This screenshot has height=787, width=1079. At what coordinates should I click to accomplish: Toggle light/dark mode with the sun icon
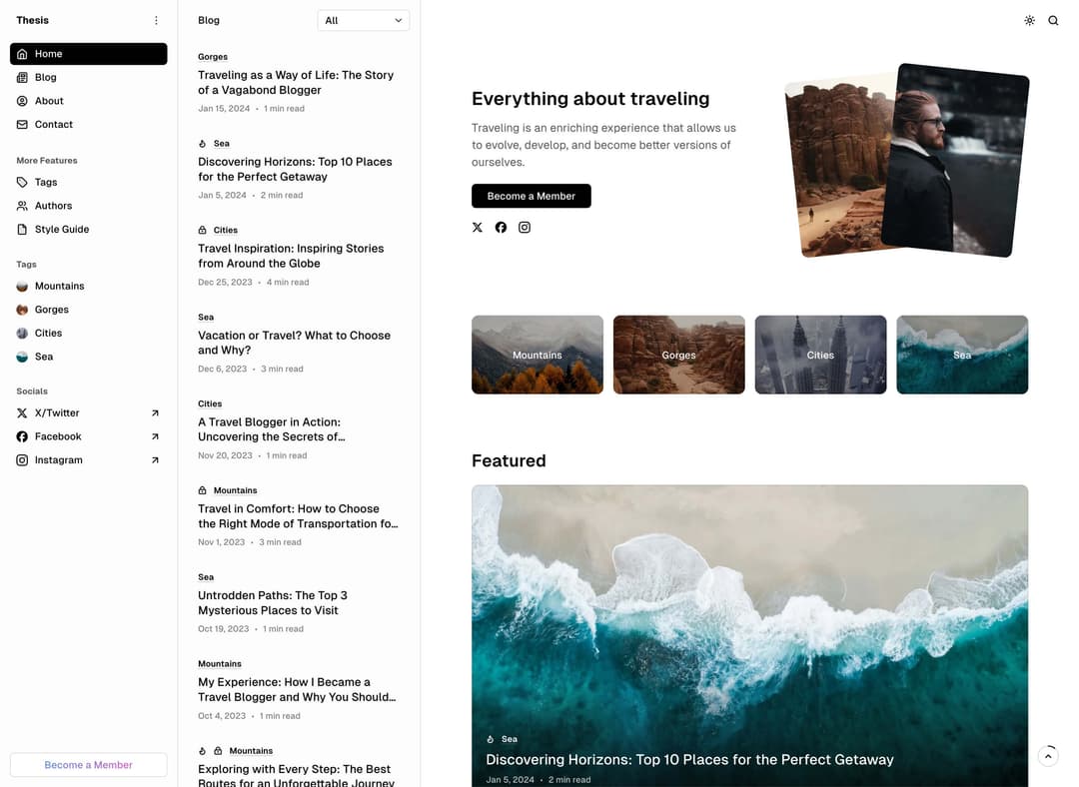coord(1029,20)
